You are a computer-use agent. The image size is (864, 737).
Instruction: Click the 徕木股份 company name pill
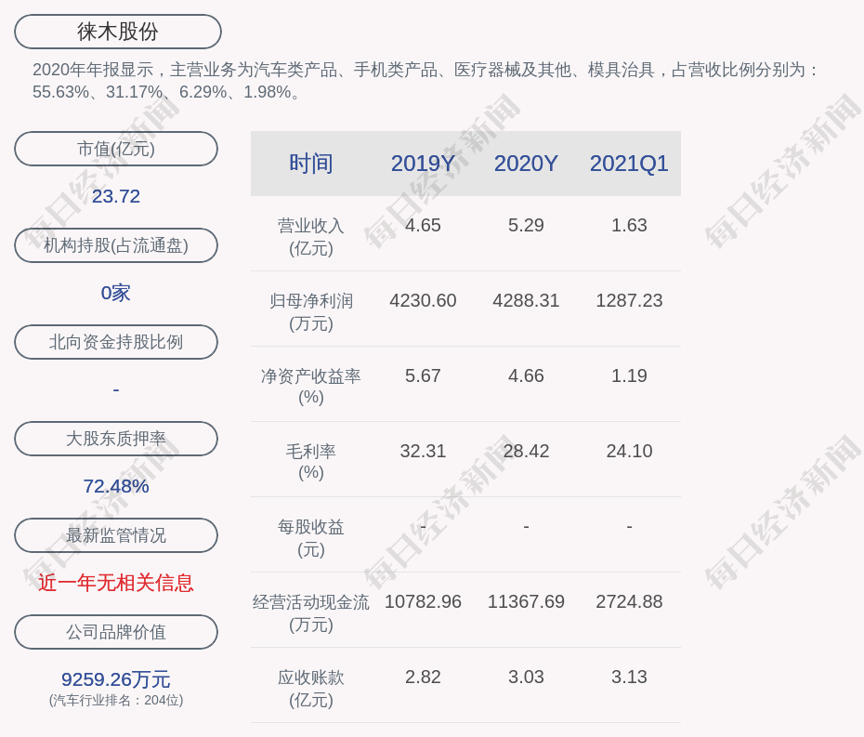click(118, 32)
